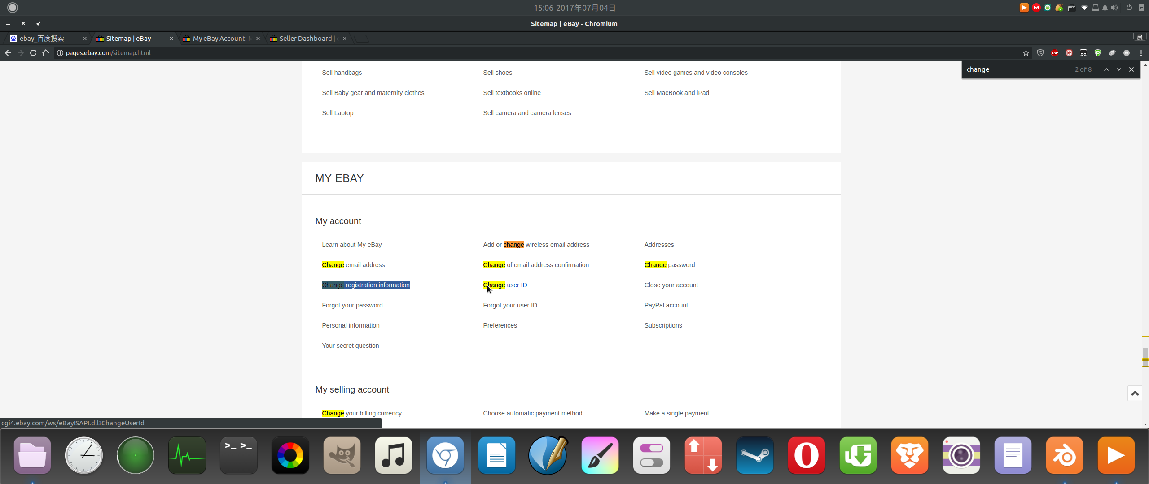Open Change of email address confirmation link

(x=536, y=265)
